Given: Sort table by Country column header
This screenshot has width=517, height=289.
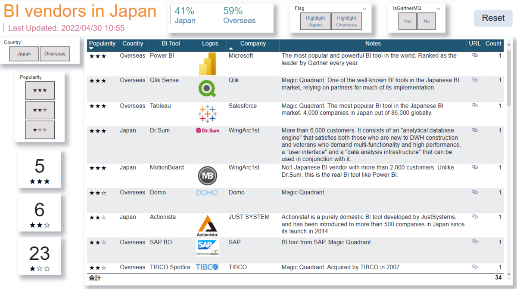Looking at the screenshot, I should coord(133,43).
